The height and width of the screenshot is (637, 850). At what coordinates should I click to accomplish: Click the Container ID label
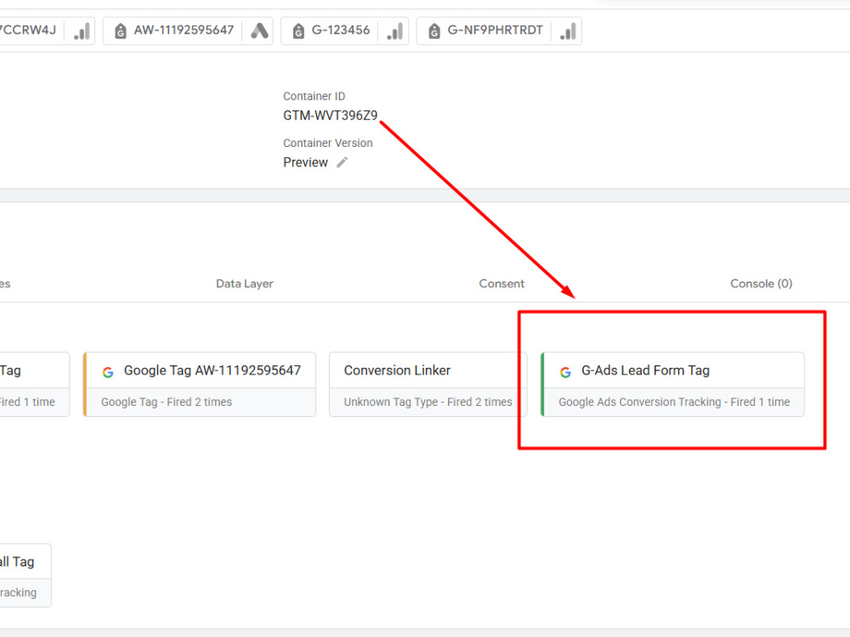[x=314, y=97]
